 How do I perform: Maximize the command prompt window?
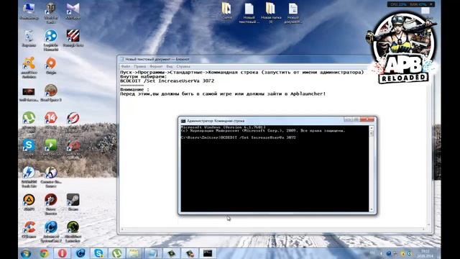pos(356,119)
